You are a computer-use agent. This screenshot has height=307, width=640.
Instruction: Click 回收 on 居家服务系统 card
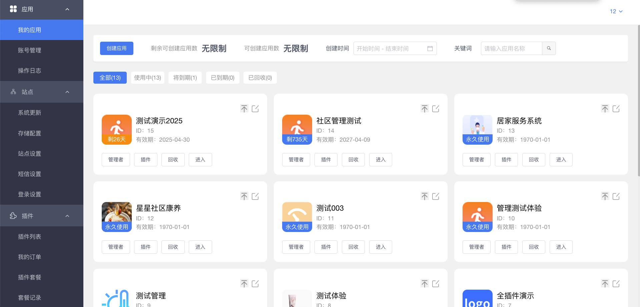click(x=534, y=160)
